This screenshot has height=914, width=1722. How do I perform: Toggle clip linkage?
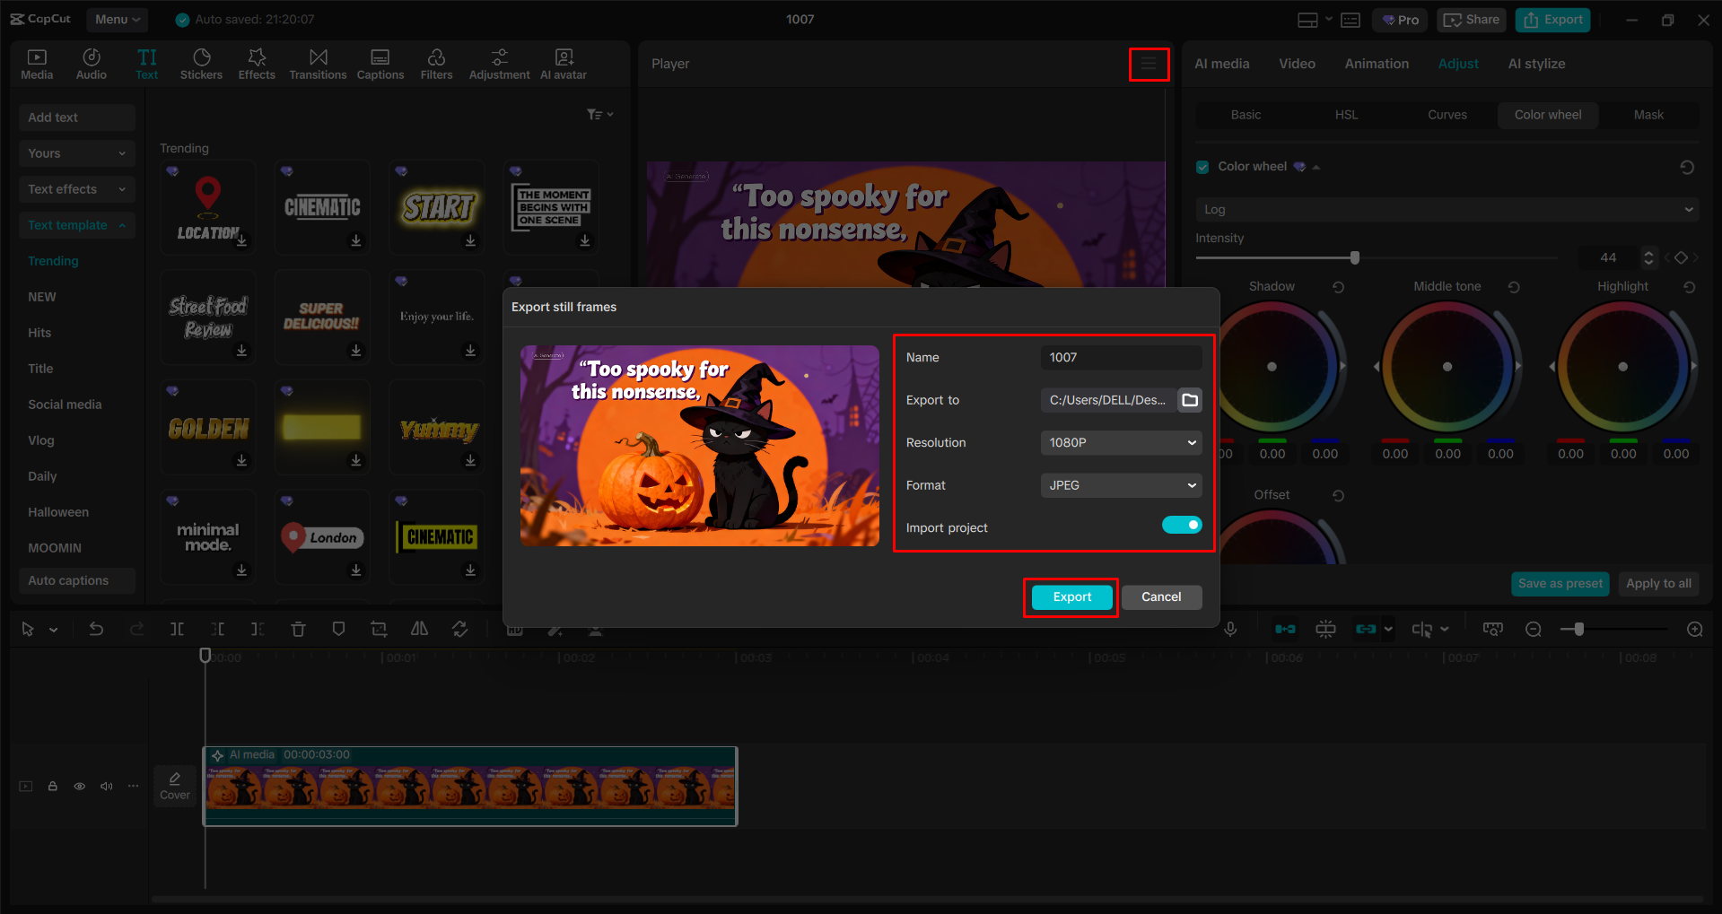coord(1366,630)
